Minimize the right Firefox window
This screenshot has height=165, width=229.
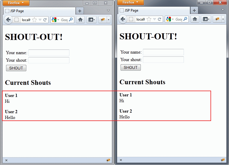[x=202, y=2]
